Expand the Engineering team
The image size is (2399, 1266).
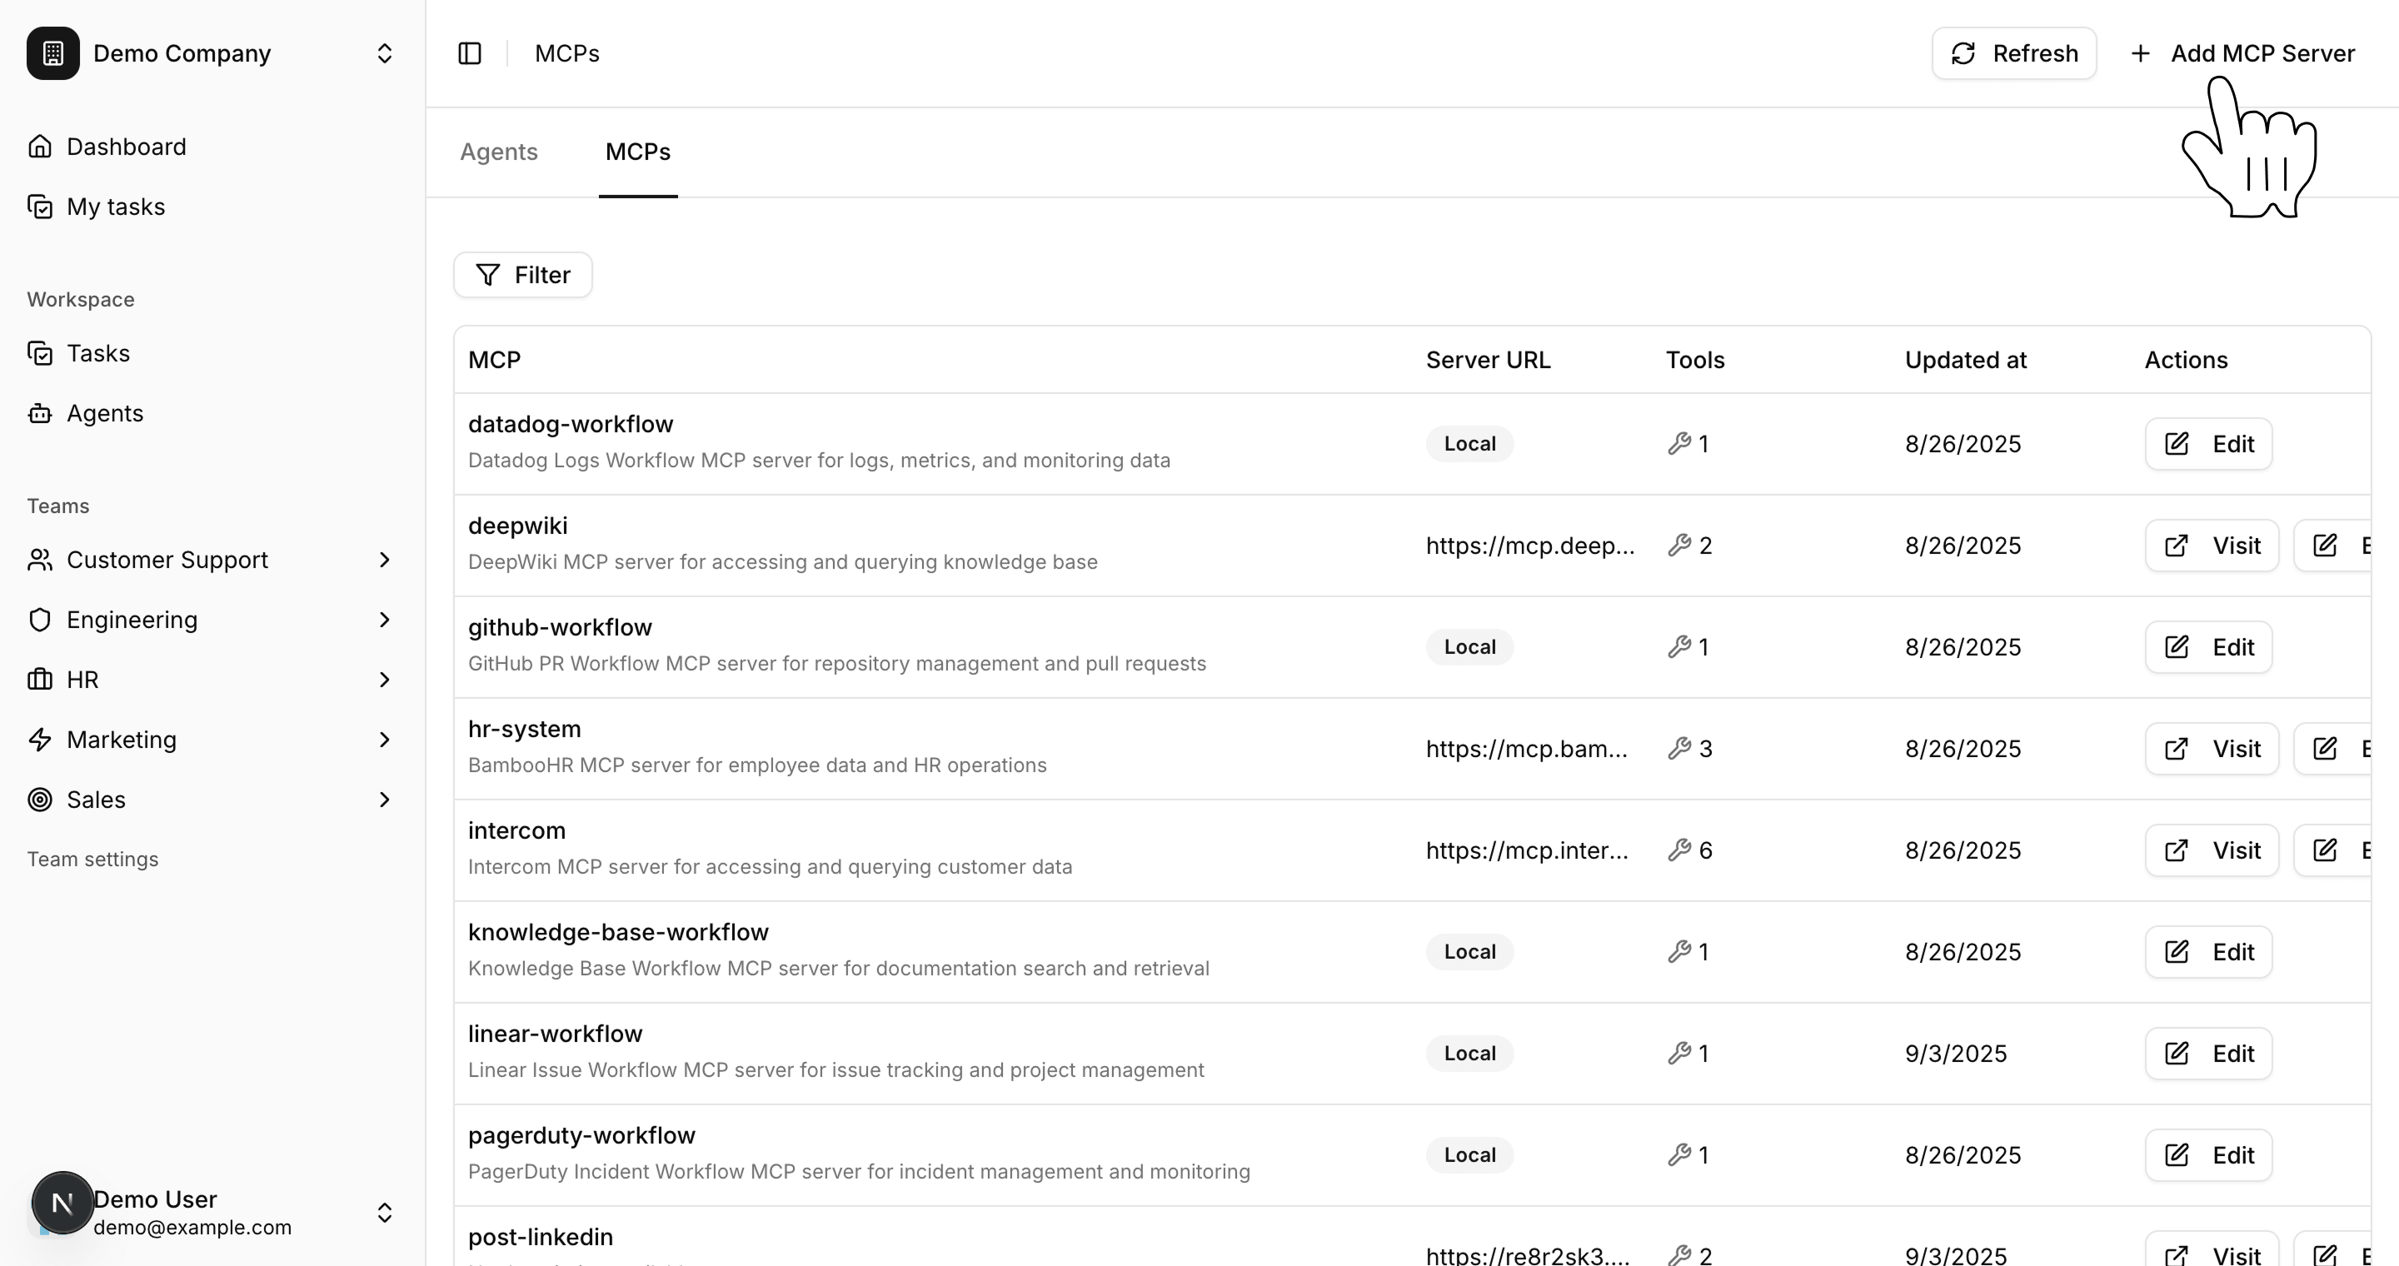[384, 619]
